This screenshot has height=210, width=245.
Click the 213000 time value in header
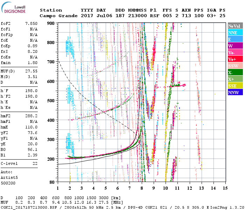coord(138,16)
